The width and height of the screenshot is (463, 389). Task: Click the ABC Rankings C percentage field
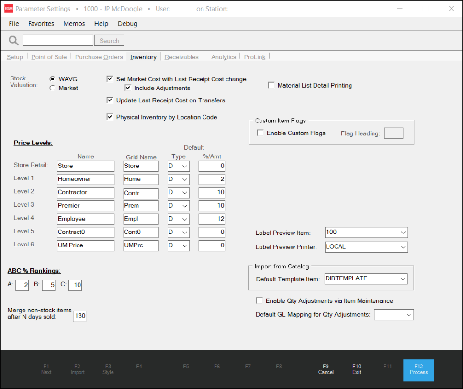pyautogui.click(x=75, y=285)
